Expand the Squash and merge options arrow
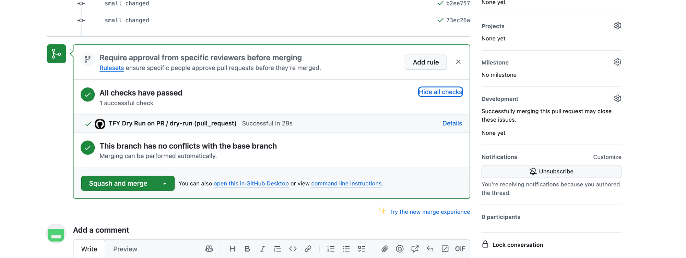 [165, 183]
